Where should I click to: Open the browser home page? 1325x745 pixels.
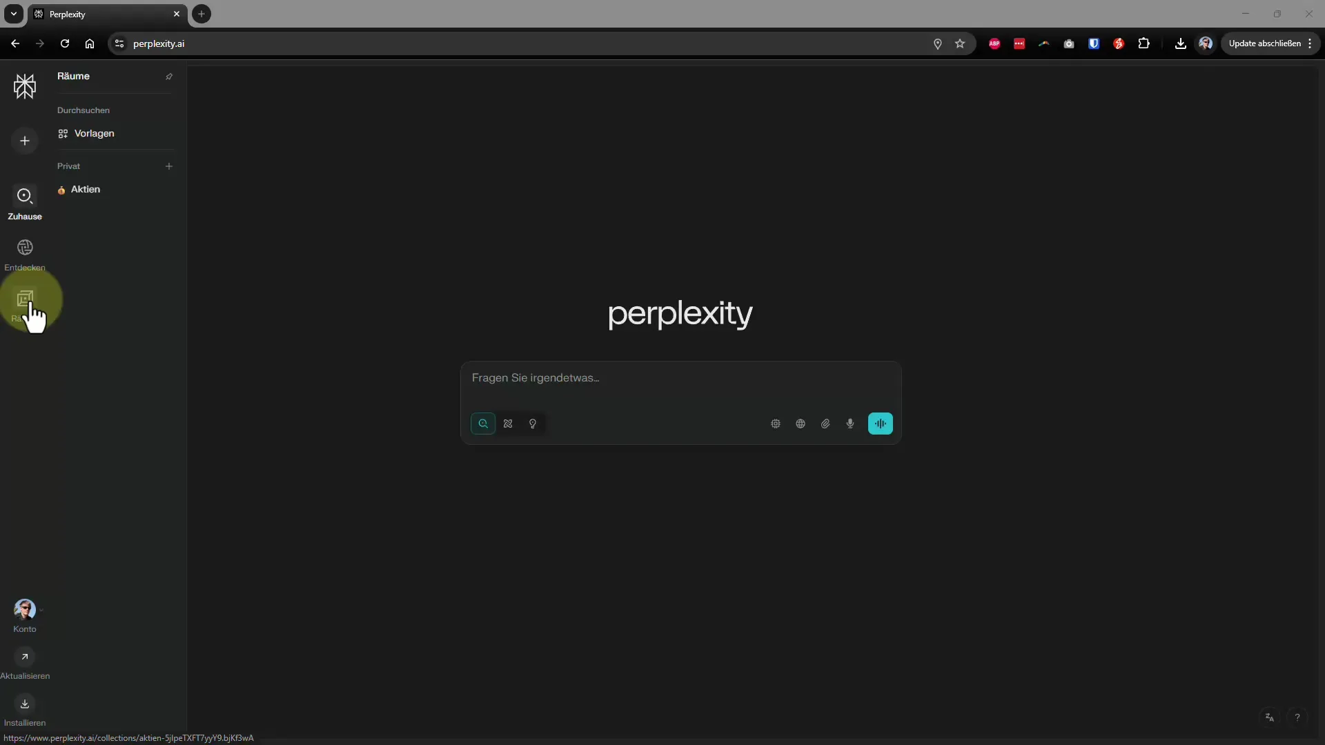(90, 43)
